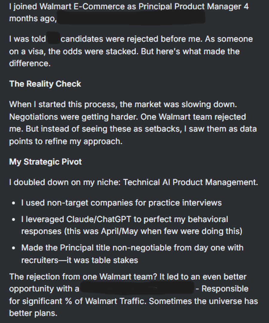Click the redacted block after "opportunity with a"
Screen dimensions: 269x323
click(x=137, y=289)
